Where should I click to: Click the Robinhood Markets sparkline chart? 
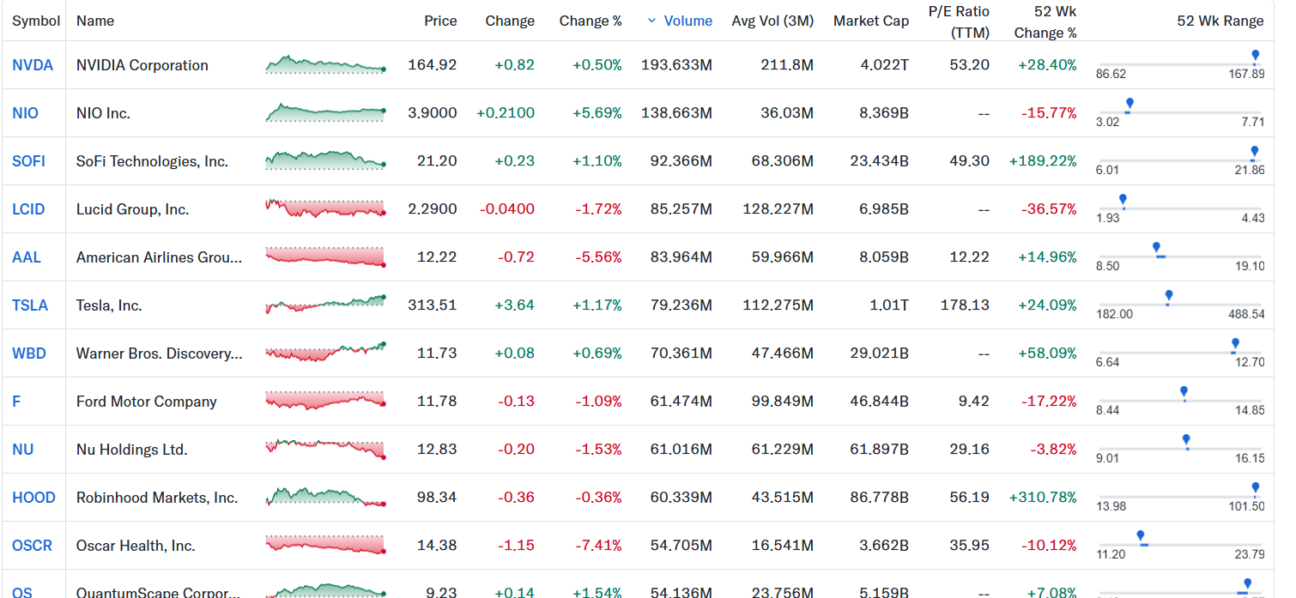[x=325, y=498]
